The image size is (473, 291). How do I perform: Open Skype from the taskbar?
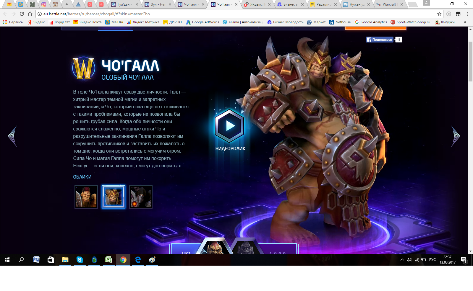coord(80,260)
